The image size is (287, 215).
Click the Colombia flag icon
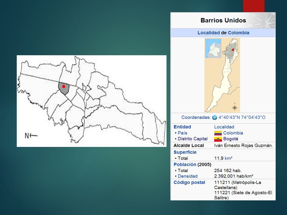pyautogui.click(x=218, y=133)
